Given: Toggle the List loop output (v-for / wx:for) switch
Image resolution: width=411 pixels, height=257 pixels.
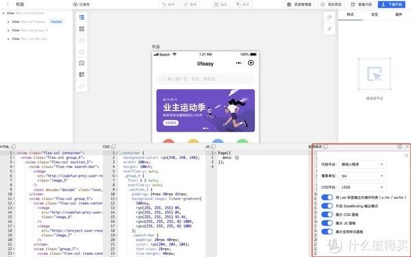Looking at the screenshot, I should [327, 197].
